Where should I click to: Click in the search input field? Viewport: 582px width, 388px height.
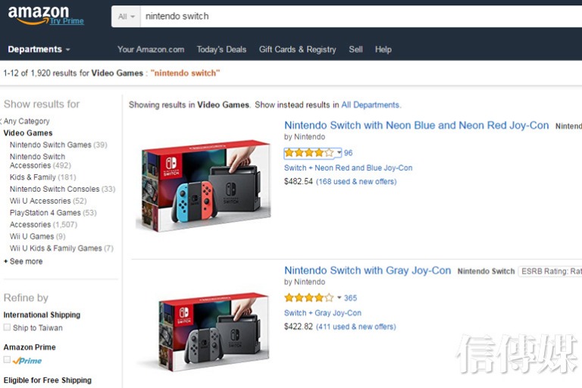(x=341, y=16)
